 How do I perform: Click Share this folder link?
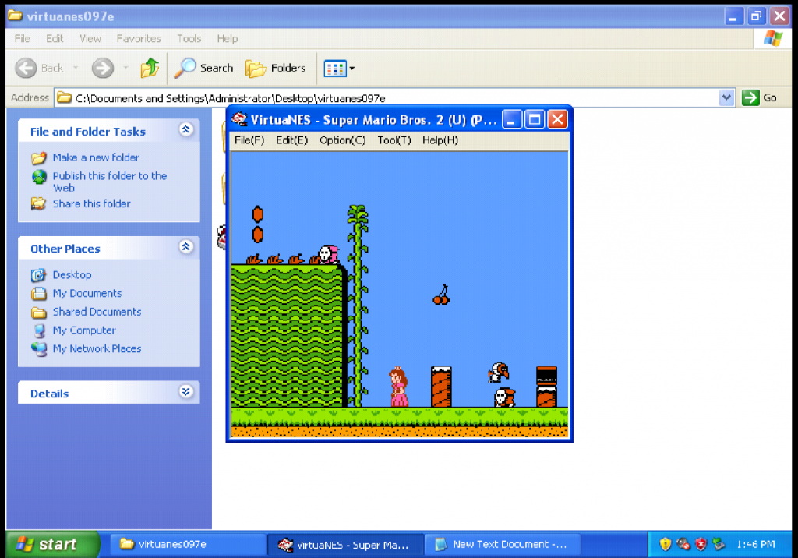(x=92, y=203)
